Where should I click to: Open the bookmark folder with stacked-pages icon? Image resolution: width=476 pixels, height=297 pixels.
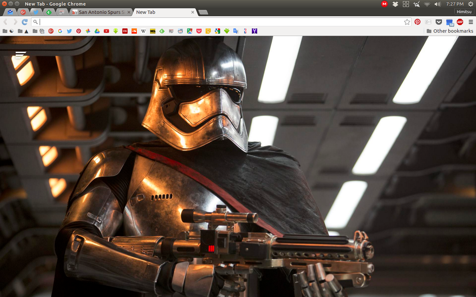[38, 31]
